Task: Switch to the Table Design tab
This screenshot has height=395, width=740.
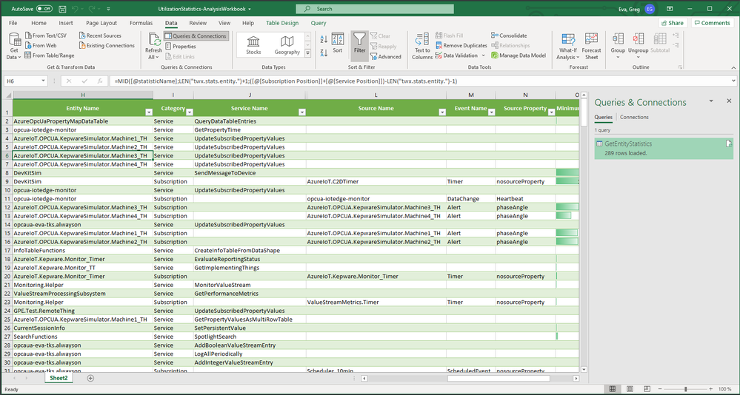Action: pyautogui.click(x=281, y=23)
